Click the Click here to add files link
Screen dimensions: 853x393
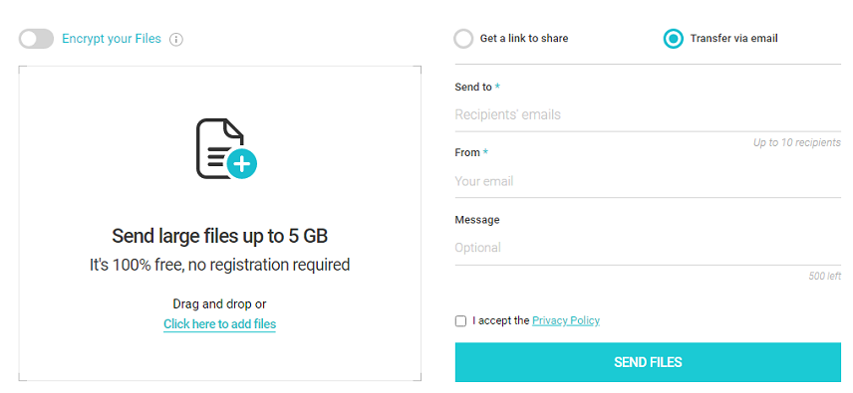tap(220, 324)
